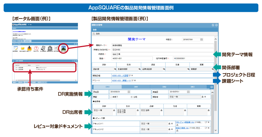The width and height of the screenshot is (262, 137).
Task: Click lookup icon beside 設計部 department field
Action: click(x=115, y=69)
